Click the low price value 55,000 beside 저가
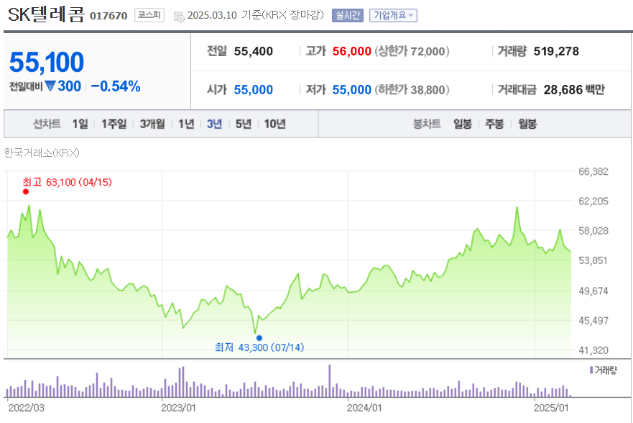The image size is (633, 423). (351, 90)
